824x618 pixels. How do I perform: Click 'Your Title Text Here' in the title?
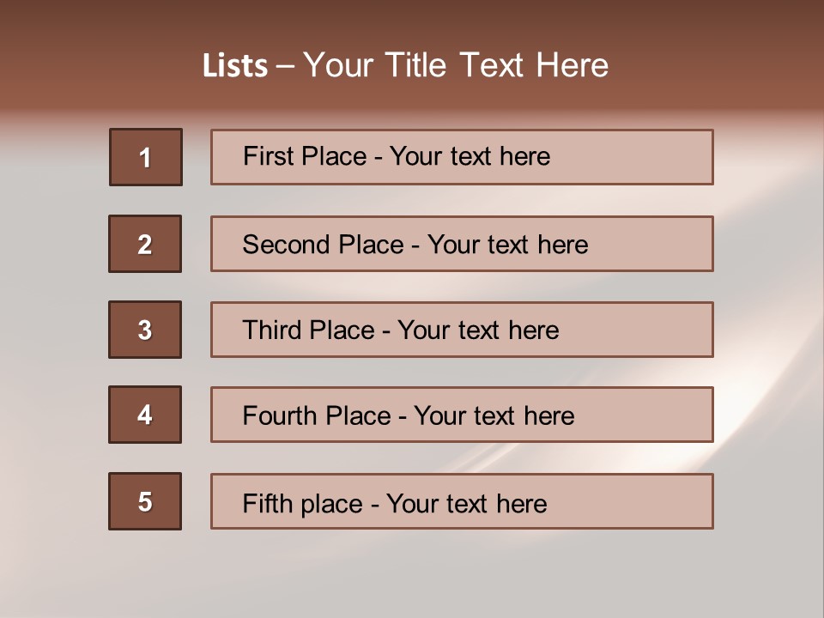[x=456, y=65]
